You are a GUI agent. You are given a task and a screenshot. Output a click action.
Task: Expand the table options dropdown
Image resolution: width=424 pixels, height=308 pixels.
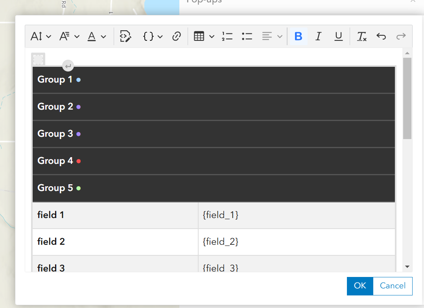click(212, 36)
